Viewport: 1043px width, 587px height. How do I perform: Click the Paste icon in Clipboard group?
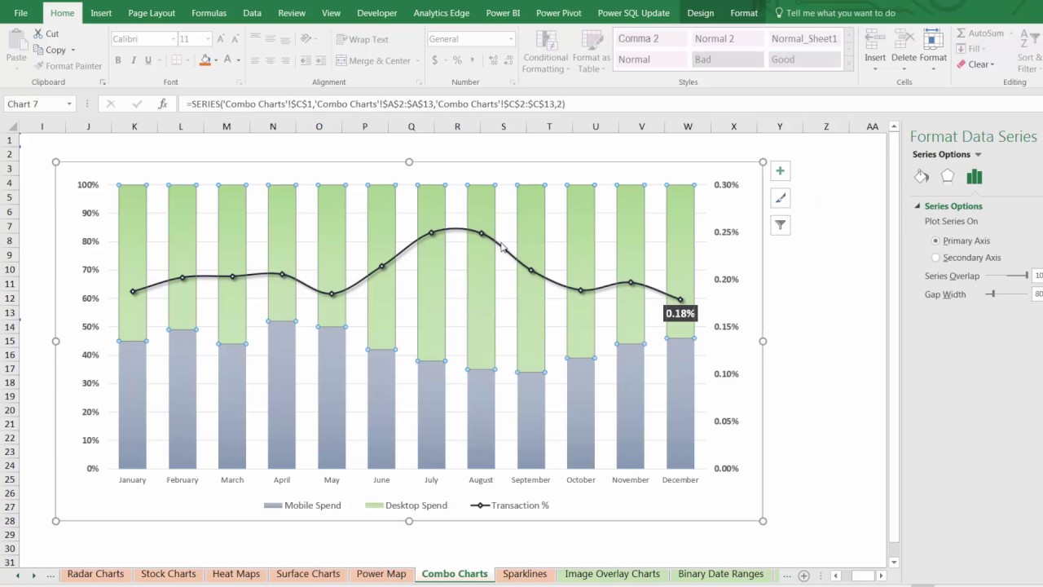(x=16, y=41)
